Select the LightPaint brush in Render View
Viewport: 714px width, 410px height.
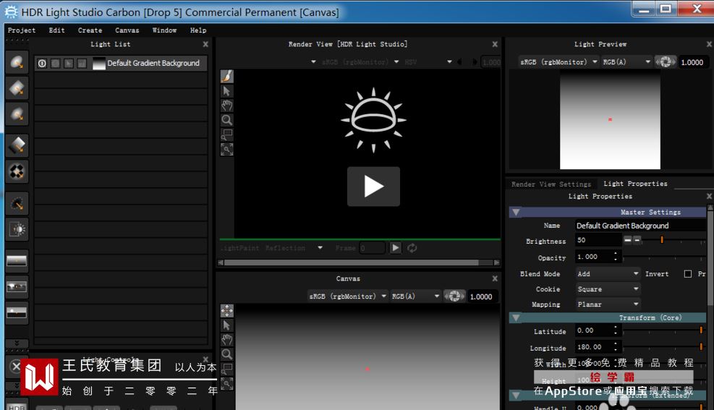tap(226, 77)
